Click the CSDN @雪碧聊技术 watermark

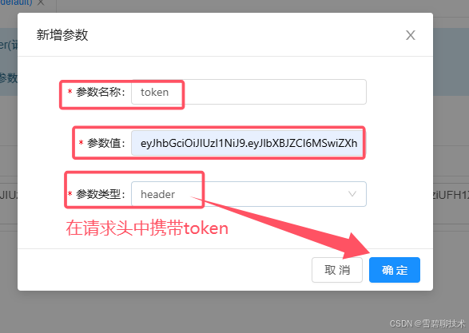(x=427, y=323)
